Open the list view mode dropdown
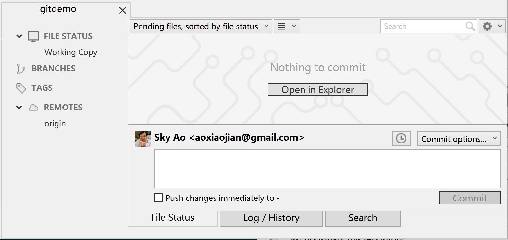The height and width of the screenshot is (240, 508). [x=287, y=26]
